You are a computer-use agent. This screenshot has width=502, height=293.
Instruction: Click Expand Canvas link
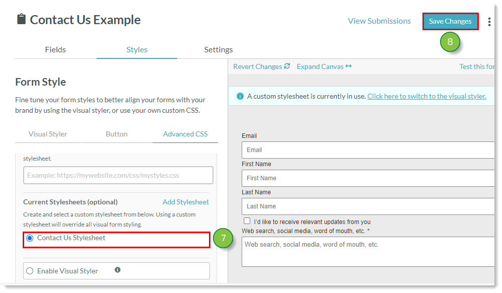pos(324,66)
